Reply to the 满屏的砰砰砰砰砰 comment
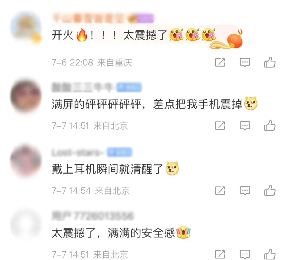 245,126
